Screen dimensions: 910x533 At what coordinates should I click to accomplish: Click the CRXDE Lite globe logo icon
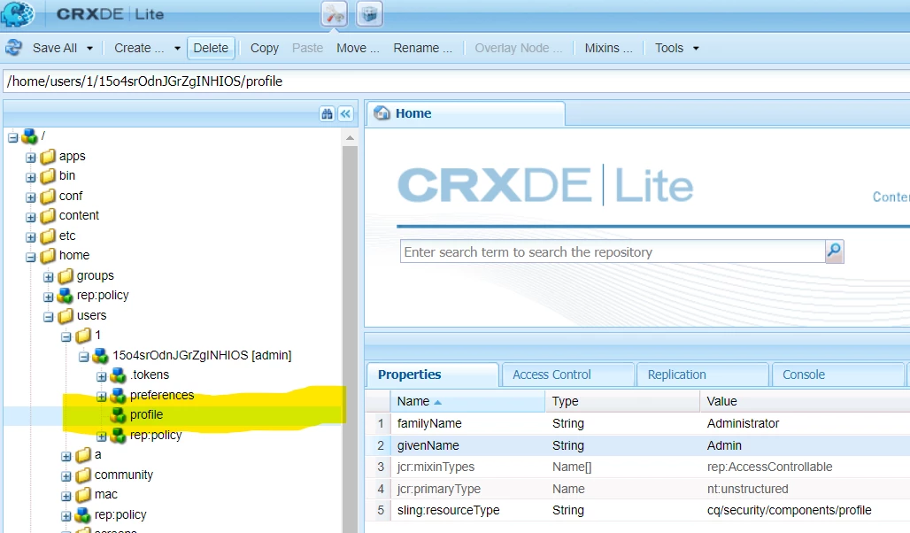coord(18,14)
